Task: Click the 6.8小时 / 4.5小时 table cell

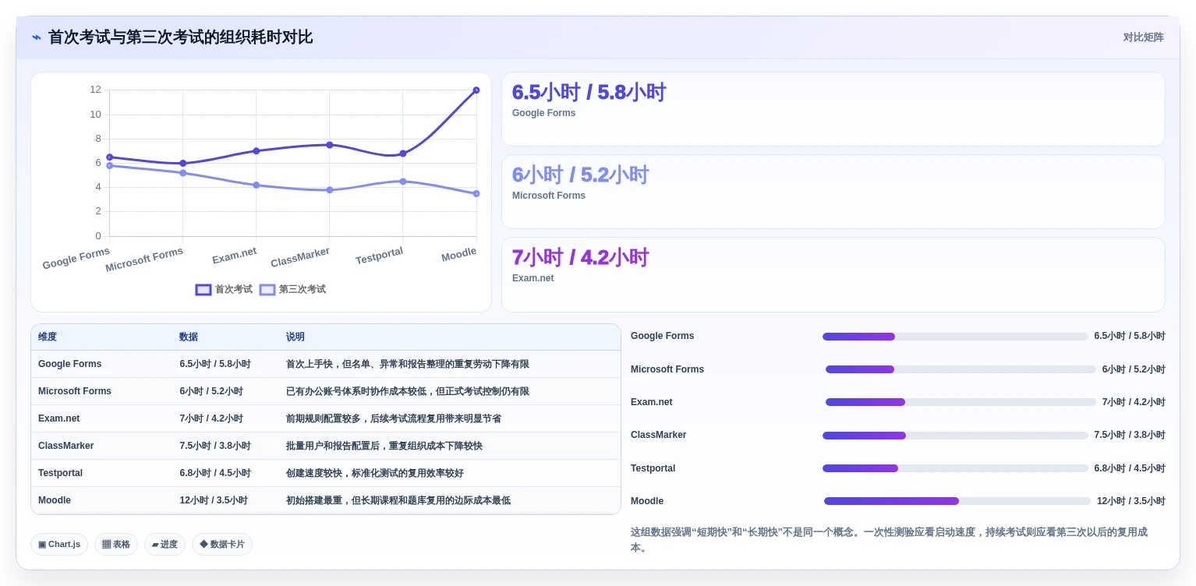Action: coord(215,473)
